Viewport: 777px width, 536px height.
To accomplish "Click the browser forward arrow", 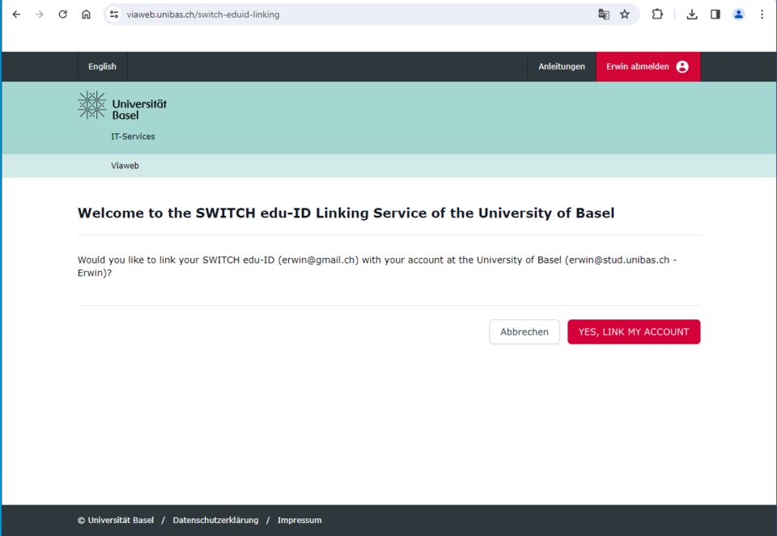I will [39, 15].
